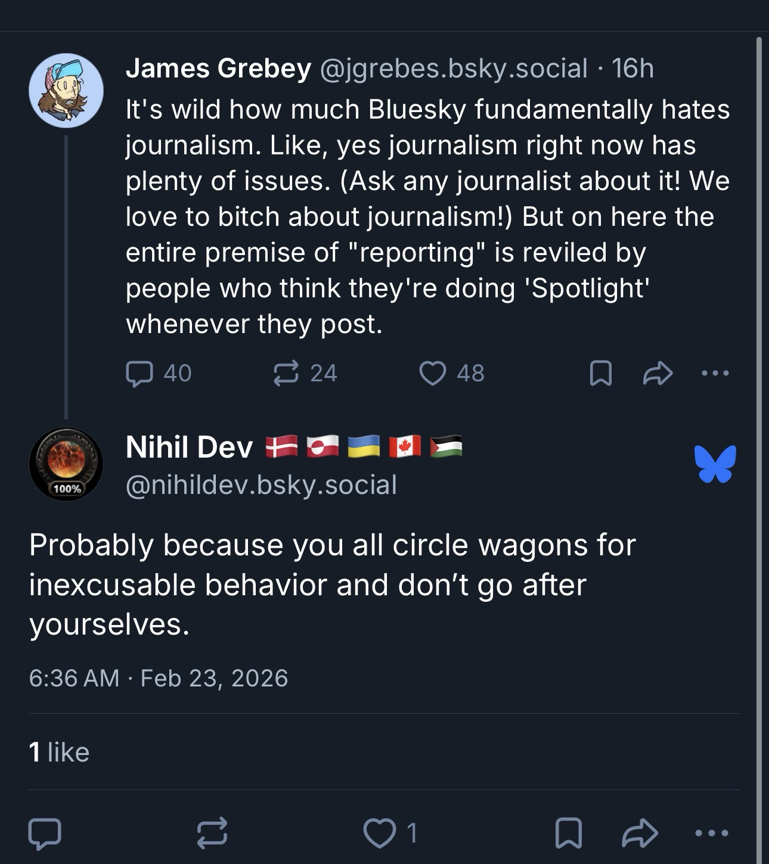Repost James Grebey's journalism post
769x864 pixels.
[286, 374]
